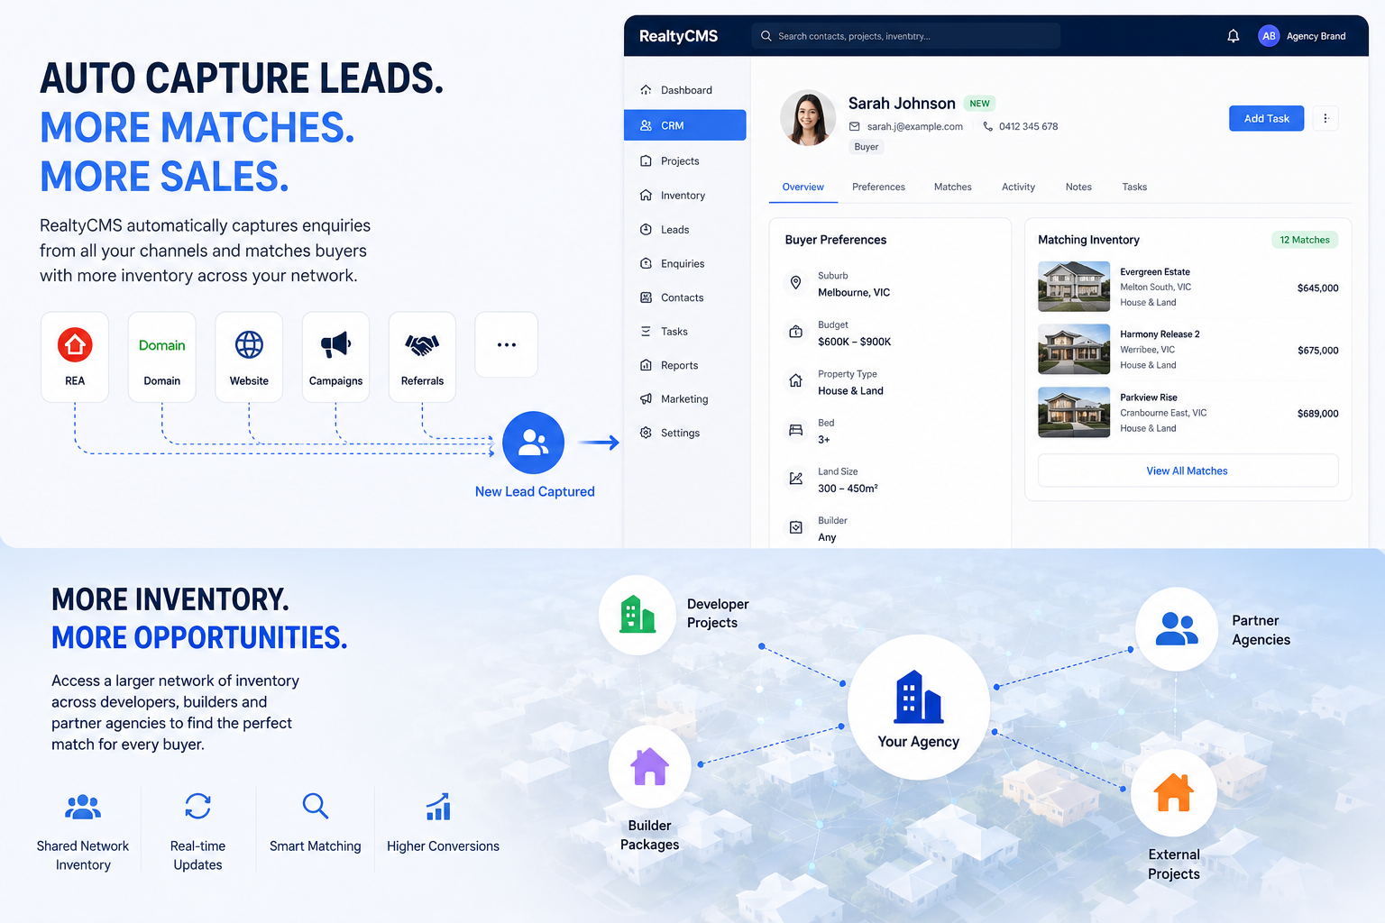Viewport: 1385px width, 923px height.
Task: Click the $675,000 price
Action: pos(1317,351)
